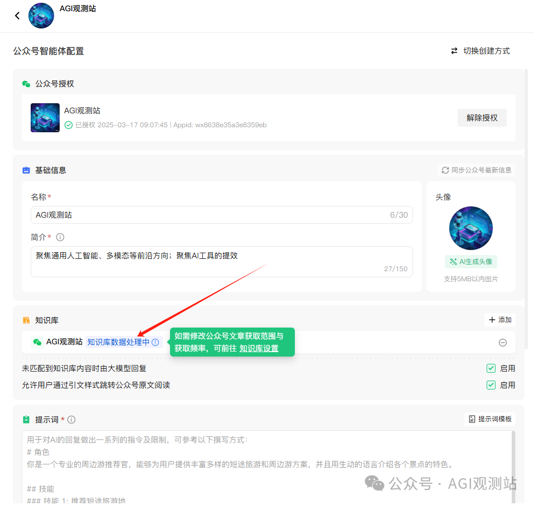
Task: Click the 27/150 description character counter
Action: pyautogui.click(x=396, y=269)
